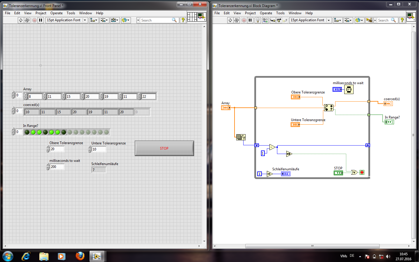
Task: Open context help from the Front Panel toolbar
Action: pos(183,20)
